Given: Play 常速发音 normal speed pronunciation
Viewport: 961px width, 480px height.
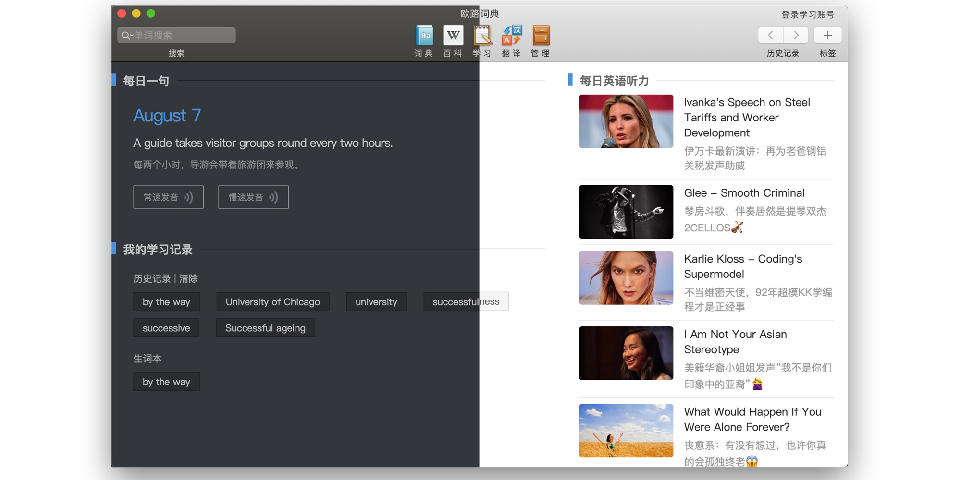Looking at the screenshot, I should click(168, 197).
